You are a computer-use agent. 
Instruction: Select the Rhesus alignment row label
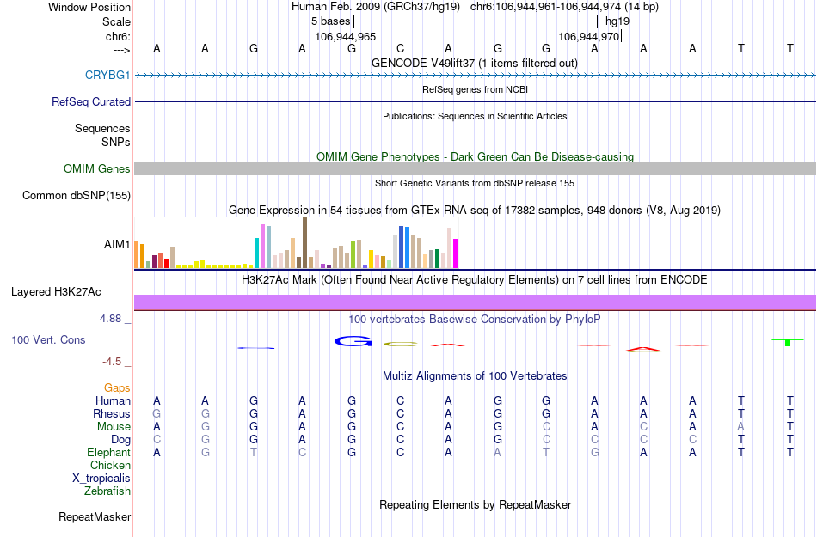[112, 413]
